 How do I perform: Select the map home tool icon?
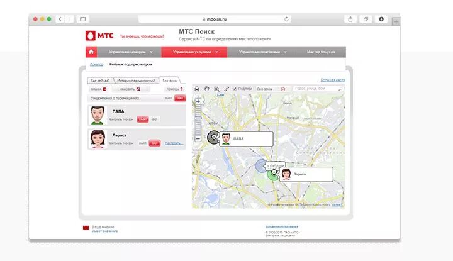coord(197,89)
